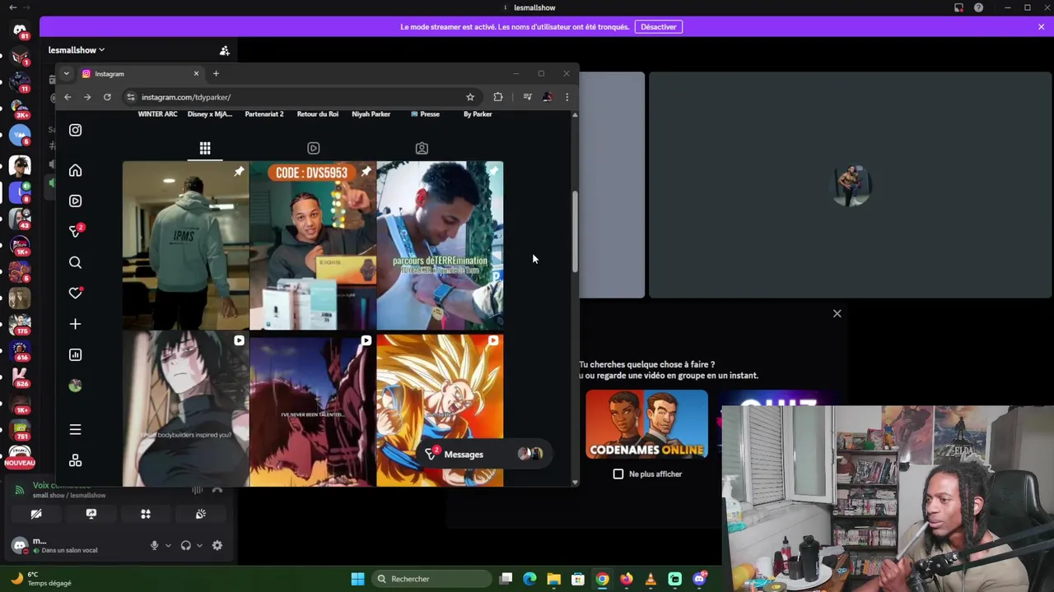Screen dimensions: 1054x592
Task: Go back in Chrome browser
Action: click(x=68, y=97)
